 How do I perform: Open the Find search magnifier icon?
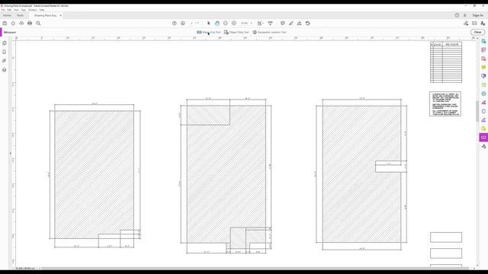tap(38, 24)
